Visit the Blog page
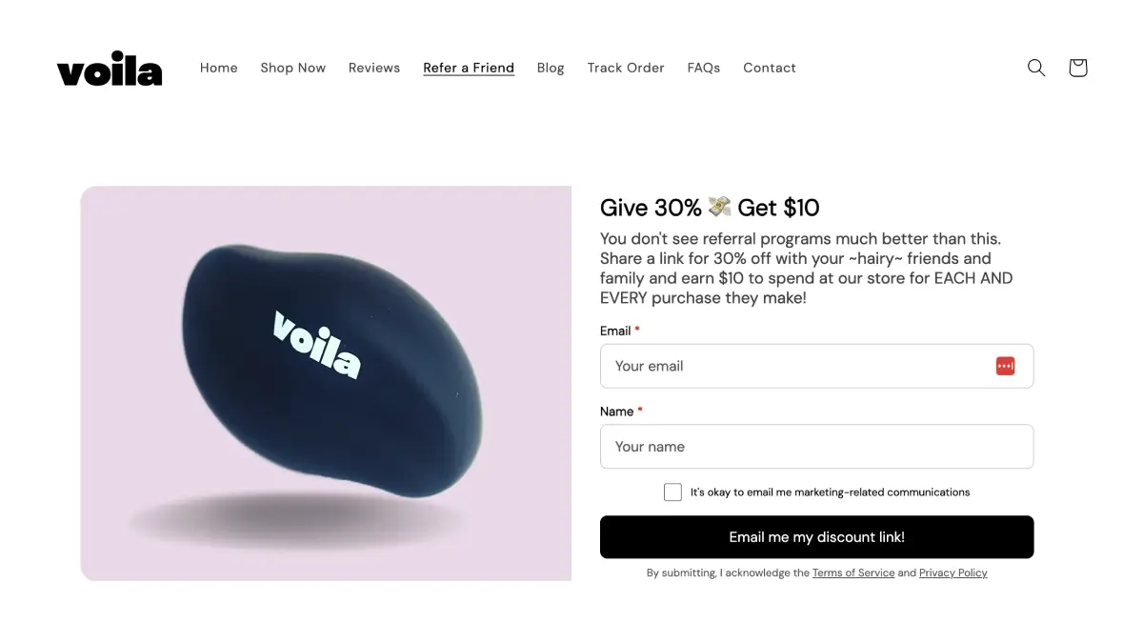Viewport: 1143px width, 643px height. point(551,68)
